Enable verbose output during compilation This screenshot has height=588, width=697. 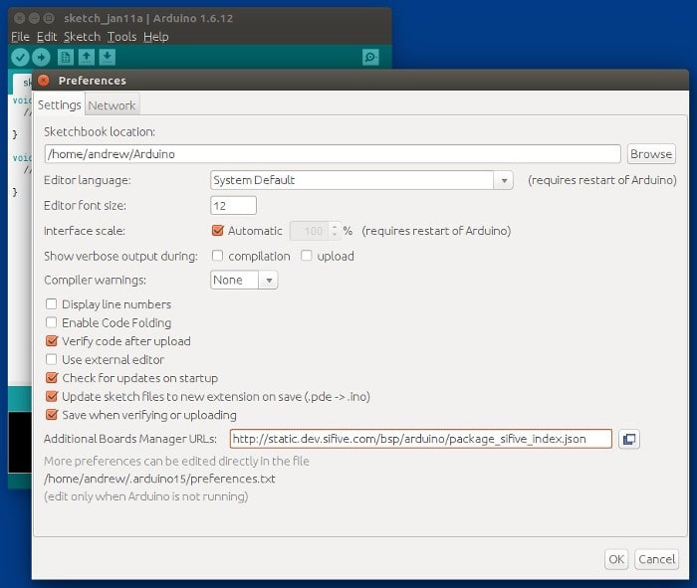click(217, 256)
